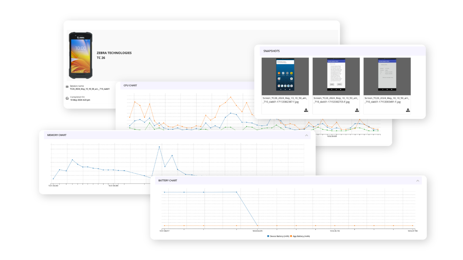This screenshot has width=463, height=260.
Task: Download the third snapshot ending in 383491-F.jpg
Action: coord(408,110)
